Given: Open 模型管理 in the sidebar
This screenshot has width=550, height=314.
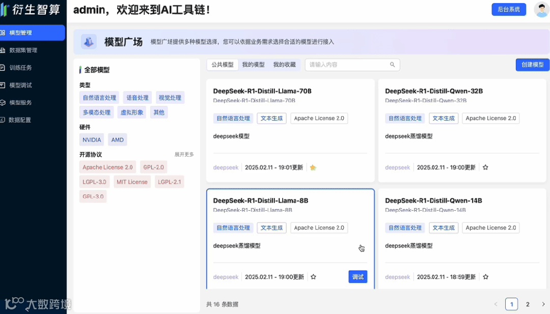Looking at the screenshot, I should [x=32, y=33].
